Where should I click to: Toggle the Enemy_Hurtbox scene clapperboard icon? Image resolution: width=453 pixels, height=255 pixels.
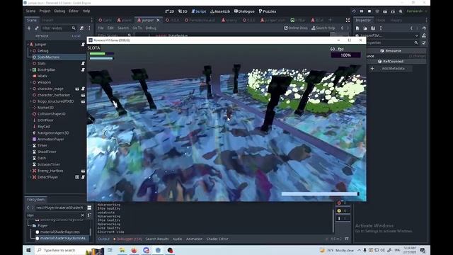pyautogui.click(x=84, y=171)
